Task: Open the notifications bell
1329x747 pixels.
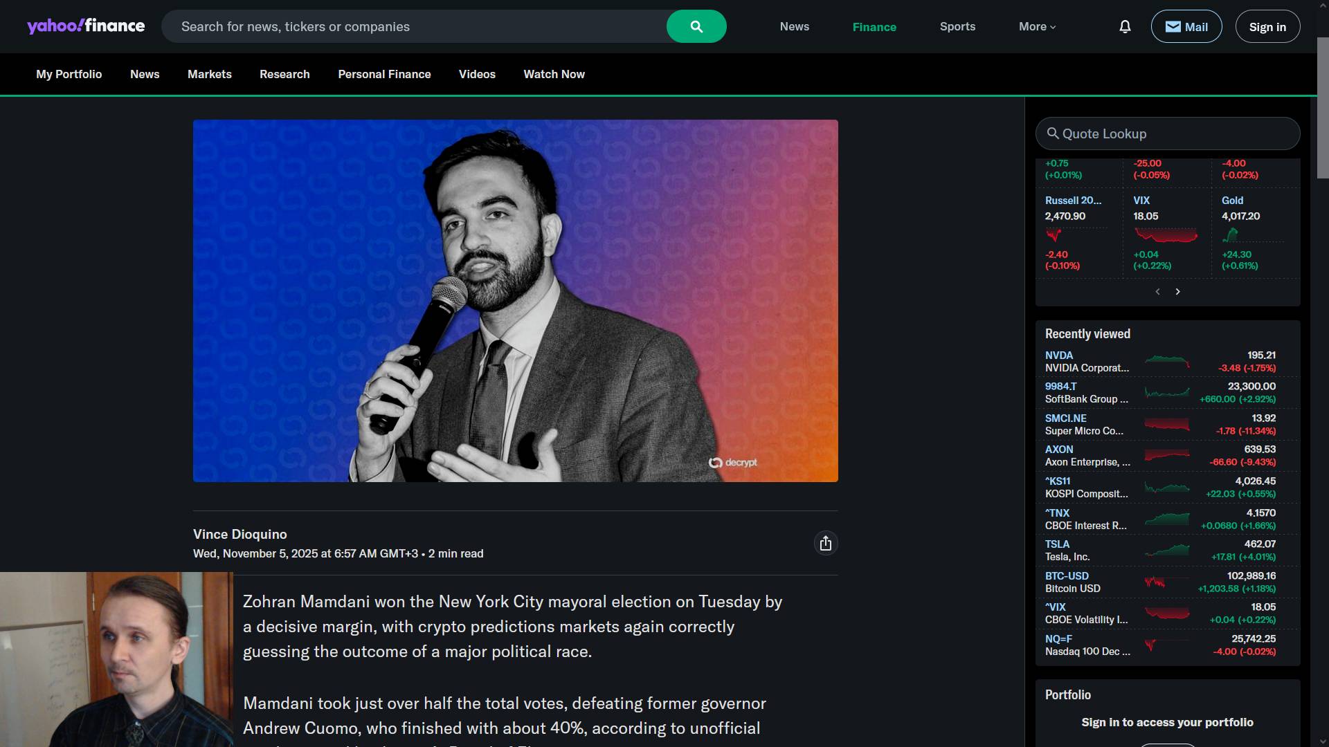Action: pyautogui.click(x=1125, y=26)
